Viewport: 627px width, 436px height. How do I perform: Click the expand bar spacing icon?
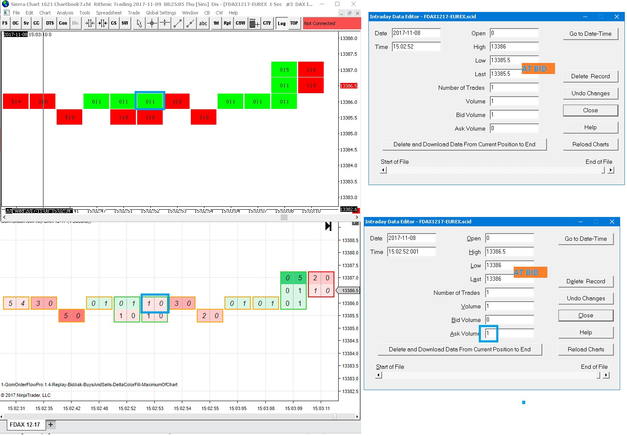tap(102, 23)
